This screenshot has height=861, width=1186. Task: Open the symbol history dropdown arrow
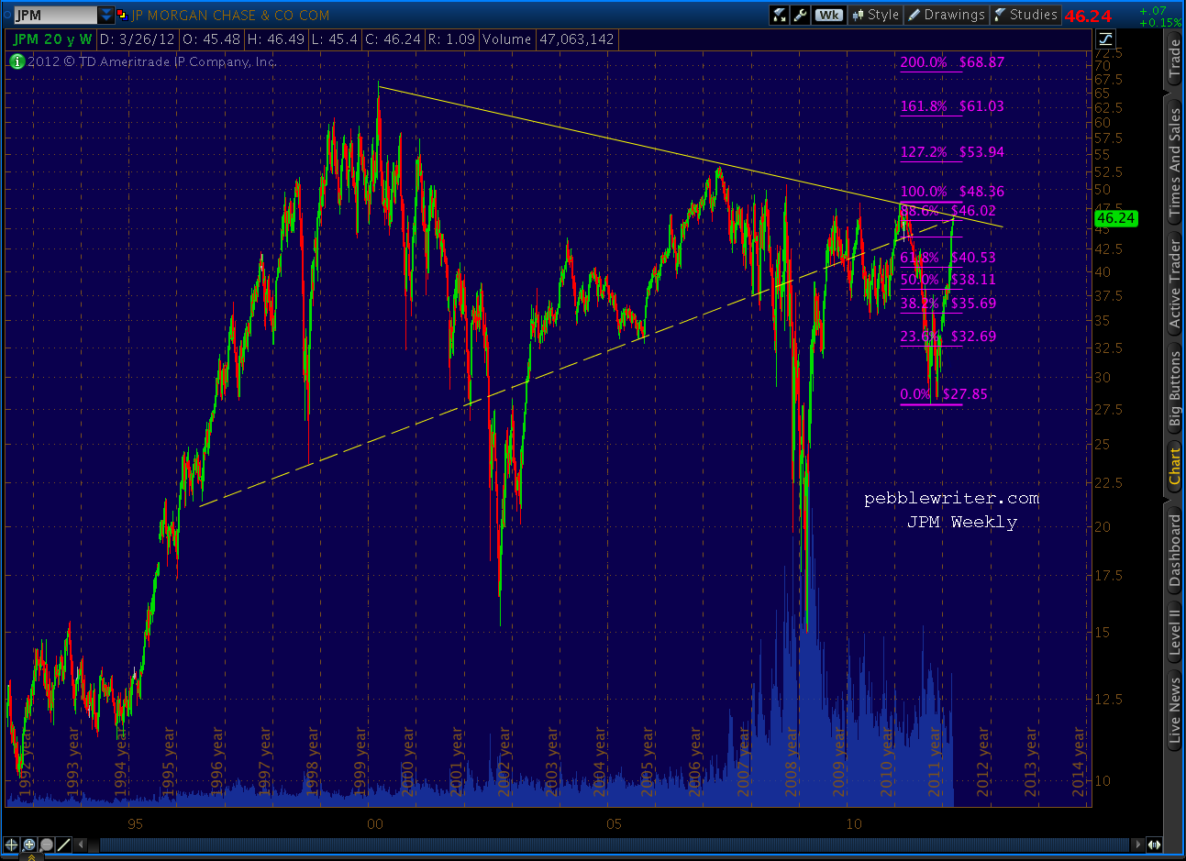tap(106, 15)
